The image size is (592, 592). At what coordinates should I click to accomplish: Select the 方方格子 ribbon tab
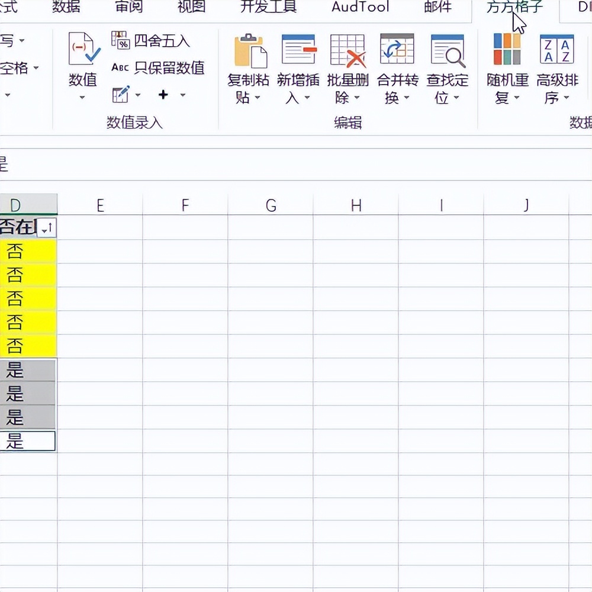coord(514,7)
